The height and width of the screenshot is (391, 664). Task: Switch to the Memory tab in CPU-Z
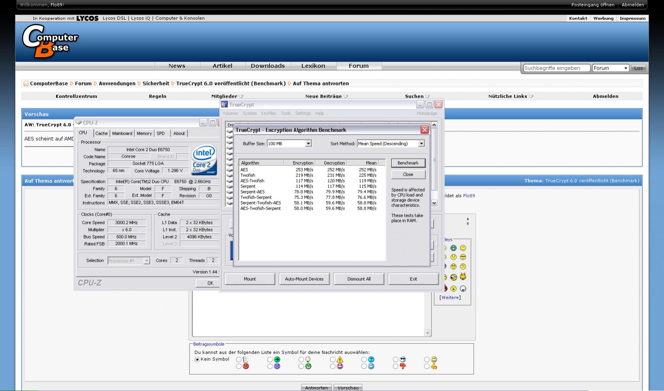[x=144, y=133]
